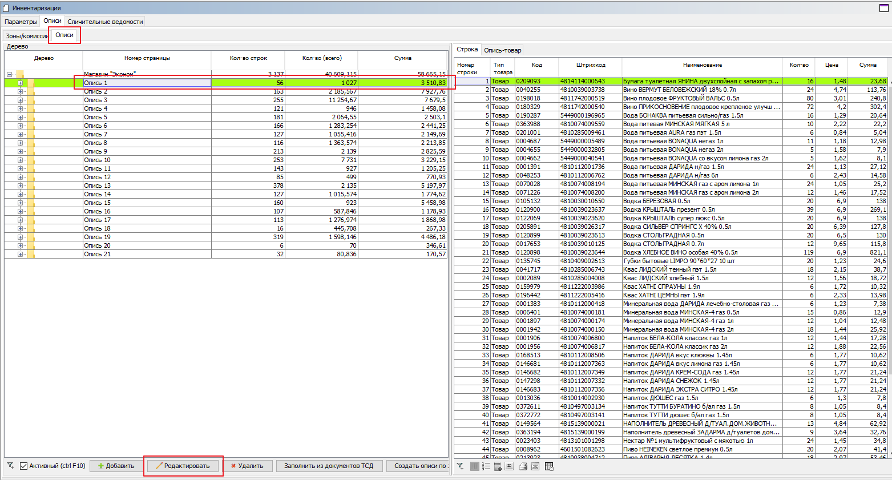The height and width of the screenshot is (480, 892).
Task: Expand the Опись 13 tree node
Action: [x=20, y=185]
